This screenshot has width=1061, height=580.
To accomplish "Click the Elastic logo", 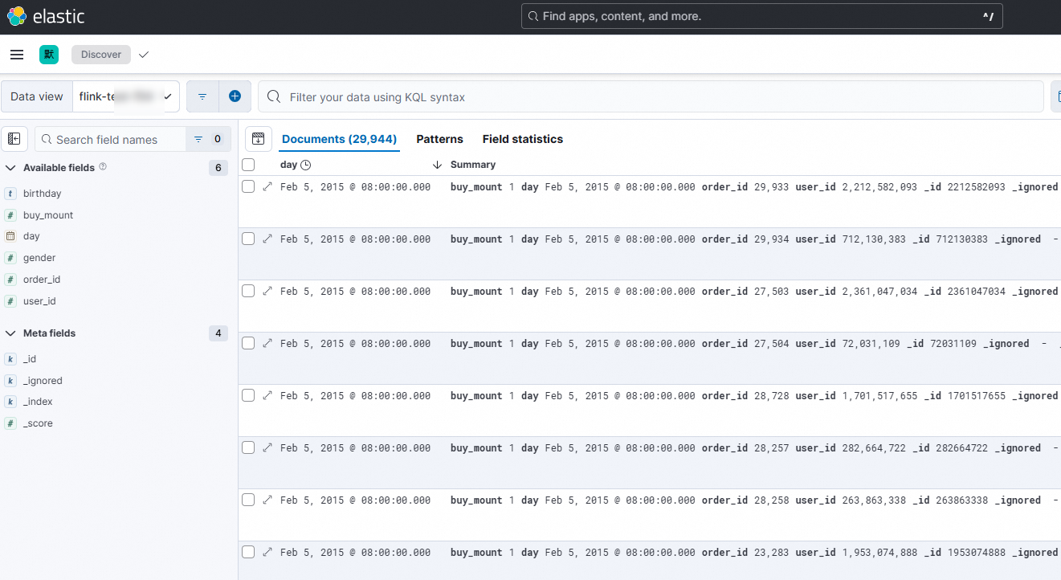I will 46,16.
